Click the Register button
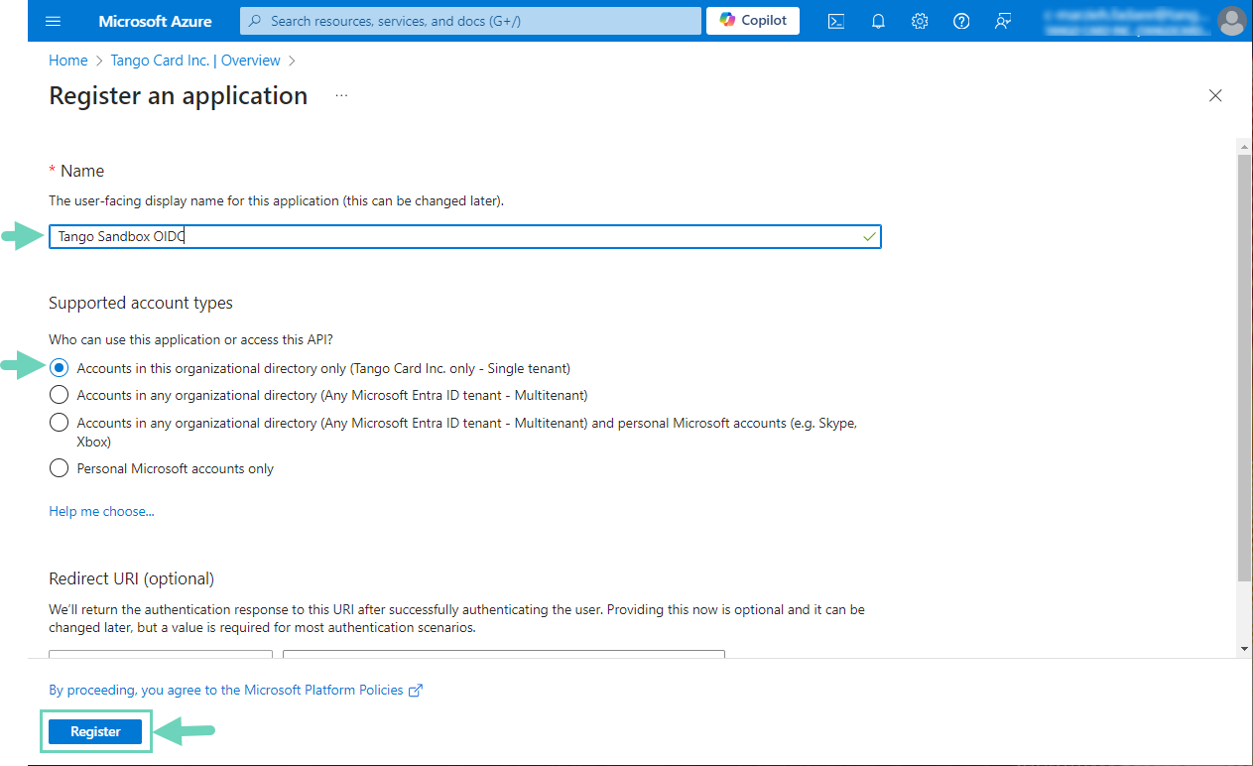 [x=95, y=732]
